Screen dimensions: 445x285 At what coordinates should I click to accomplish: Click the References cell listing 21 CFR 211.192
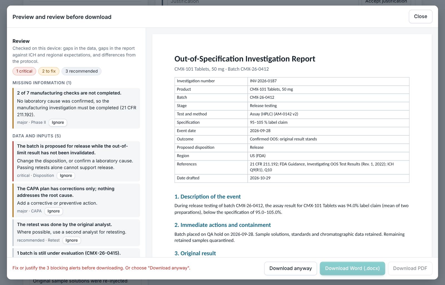click(328, 167)
